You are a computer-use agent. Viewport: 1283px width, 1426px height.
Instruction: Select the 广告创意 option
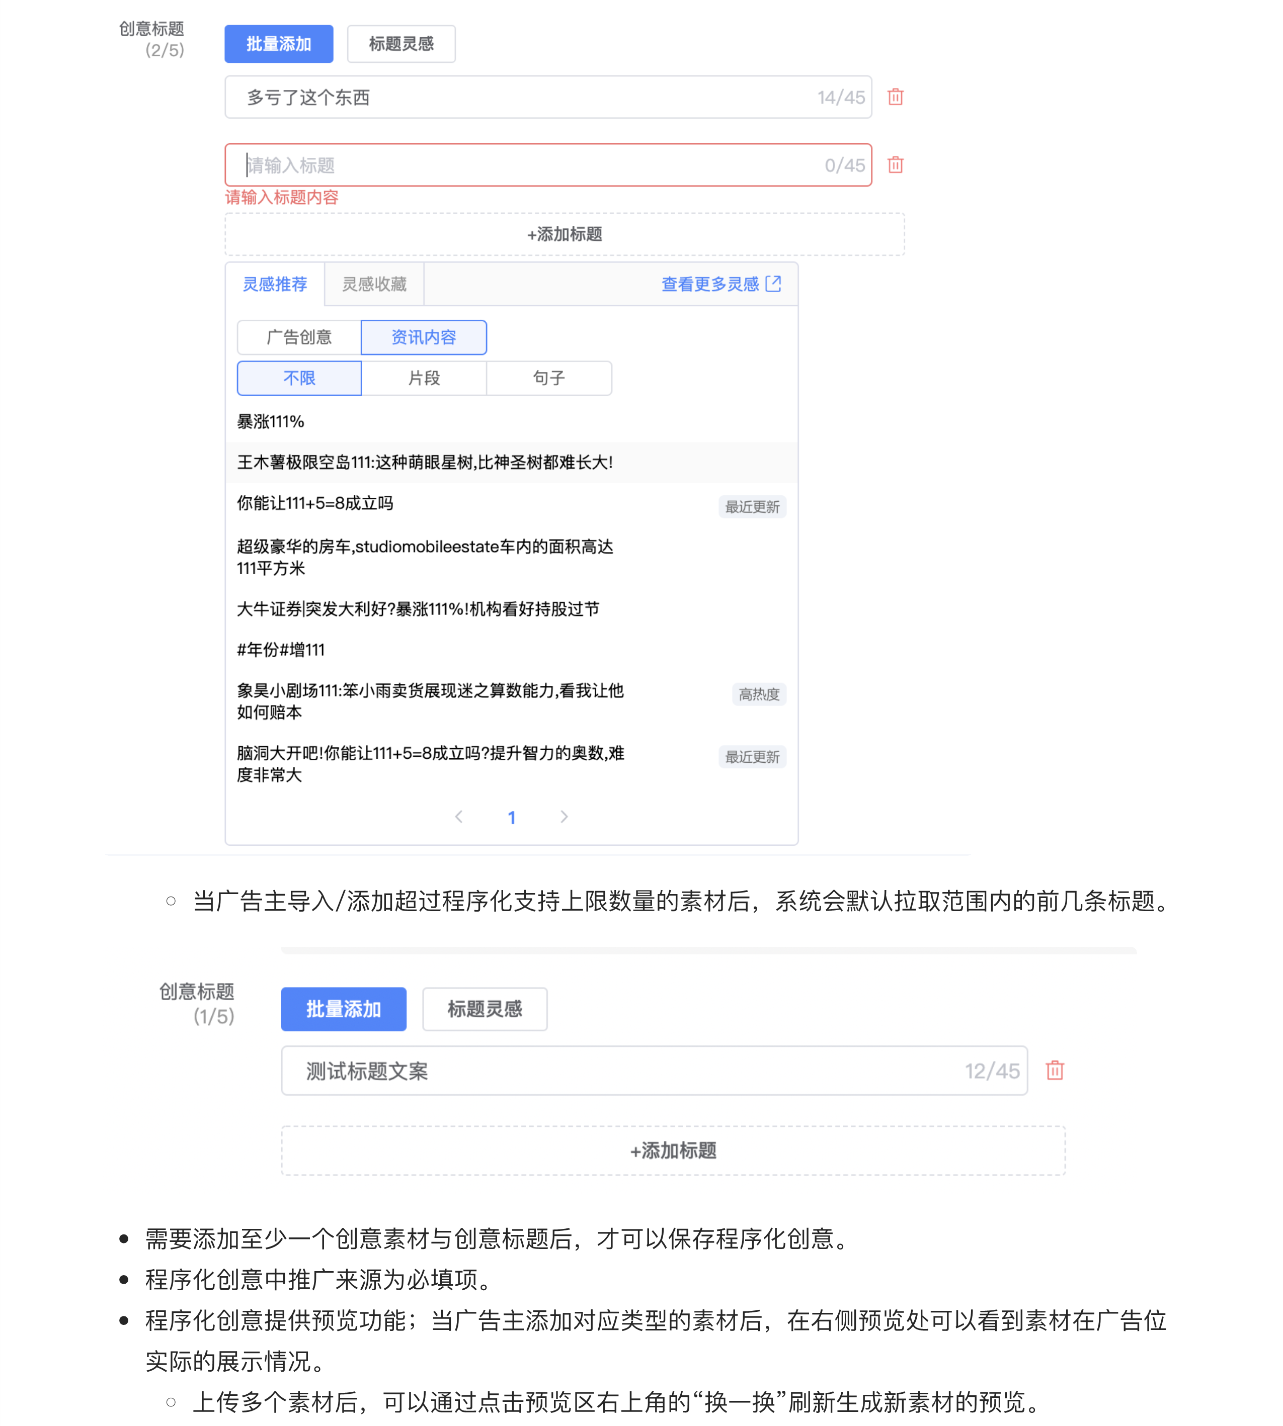click(299, 337)
